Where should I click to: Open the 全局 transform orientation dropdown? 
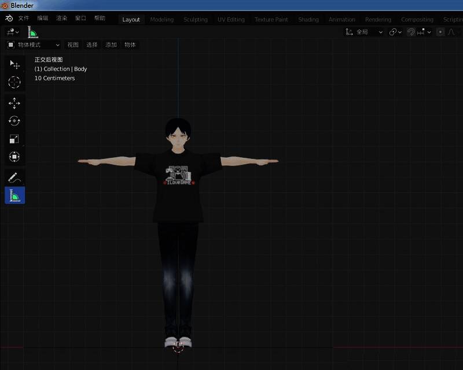(x=365, y=32)
